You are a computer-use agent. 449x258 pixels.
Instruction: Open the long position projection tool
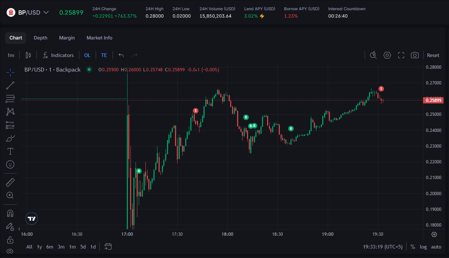coord(10,125)
